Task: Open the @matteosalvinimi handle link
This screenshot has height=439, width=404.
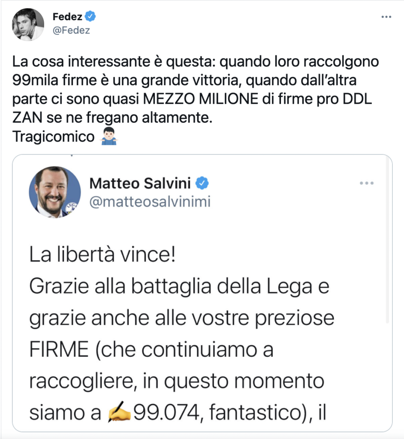Action: [150, 201]
